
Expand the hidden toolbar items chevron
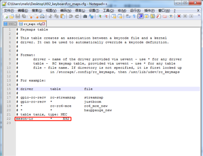199,15
